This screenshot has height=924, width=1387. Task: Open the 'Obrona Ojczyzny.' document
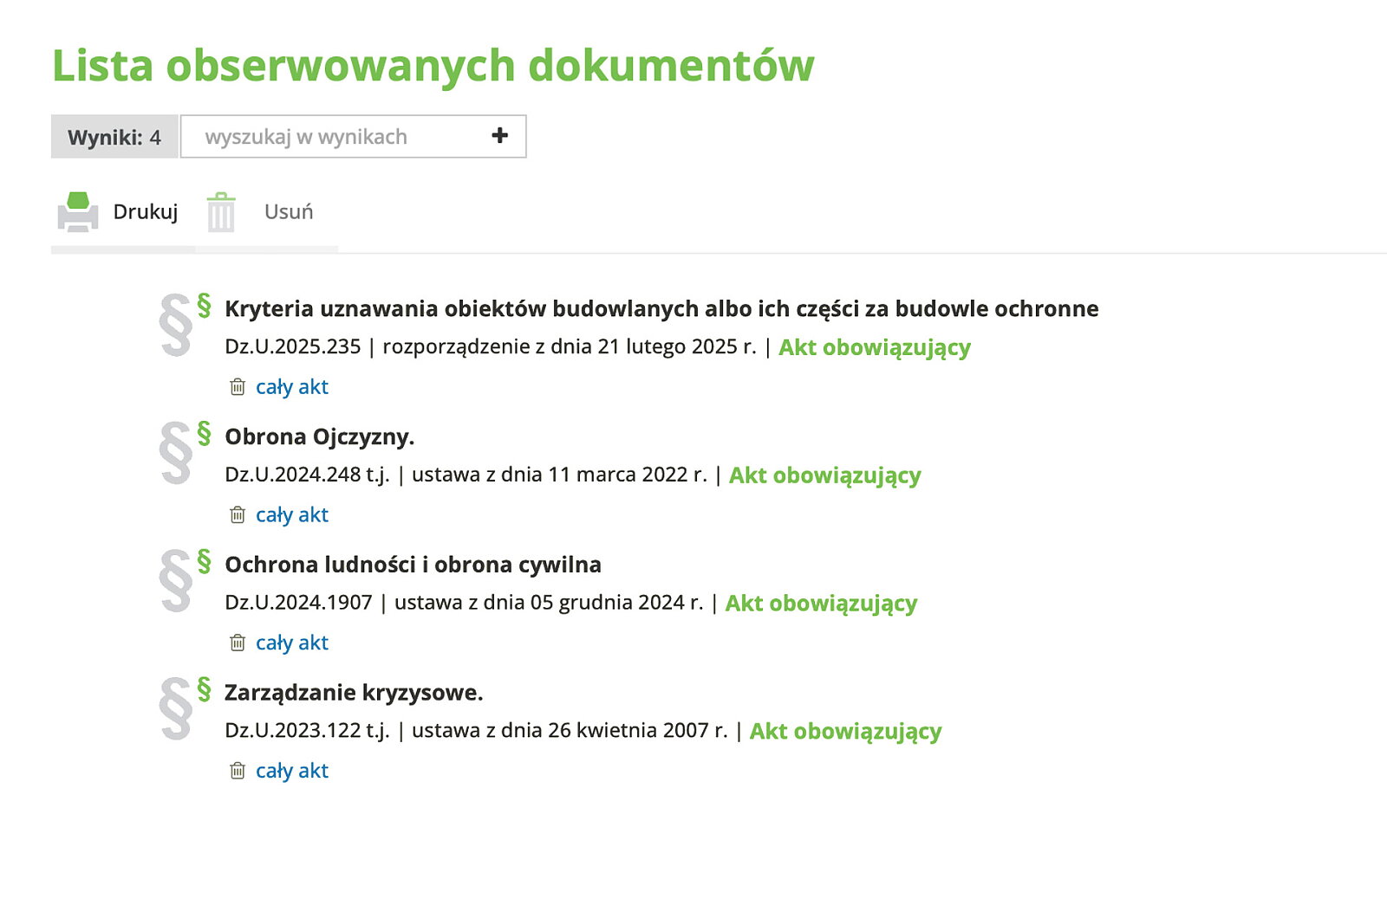click(320, 437)
